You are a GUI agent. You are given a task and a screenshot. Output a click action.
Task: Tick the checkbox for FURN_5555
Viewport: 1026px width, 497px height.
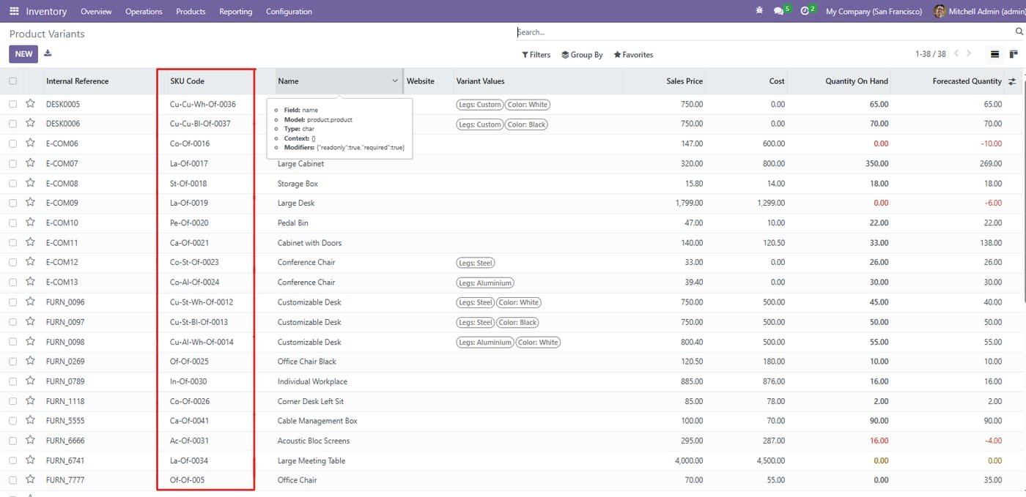pos(12,421)
